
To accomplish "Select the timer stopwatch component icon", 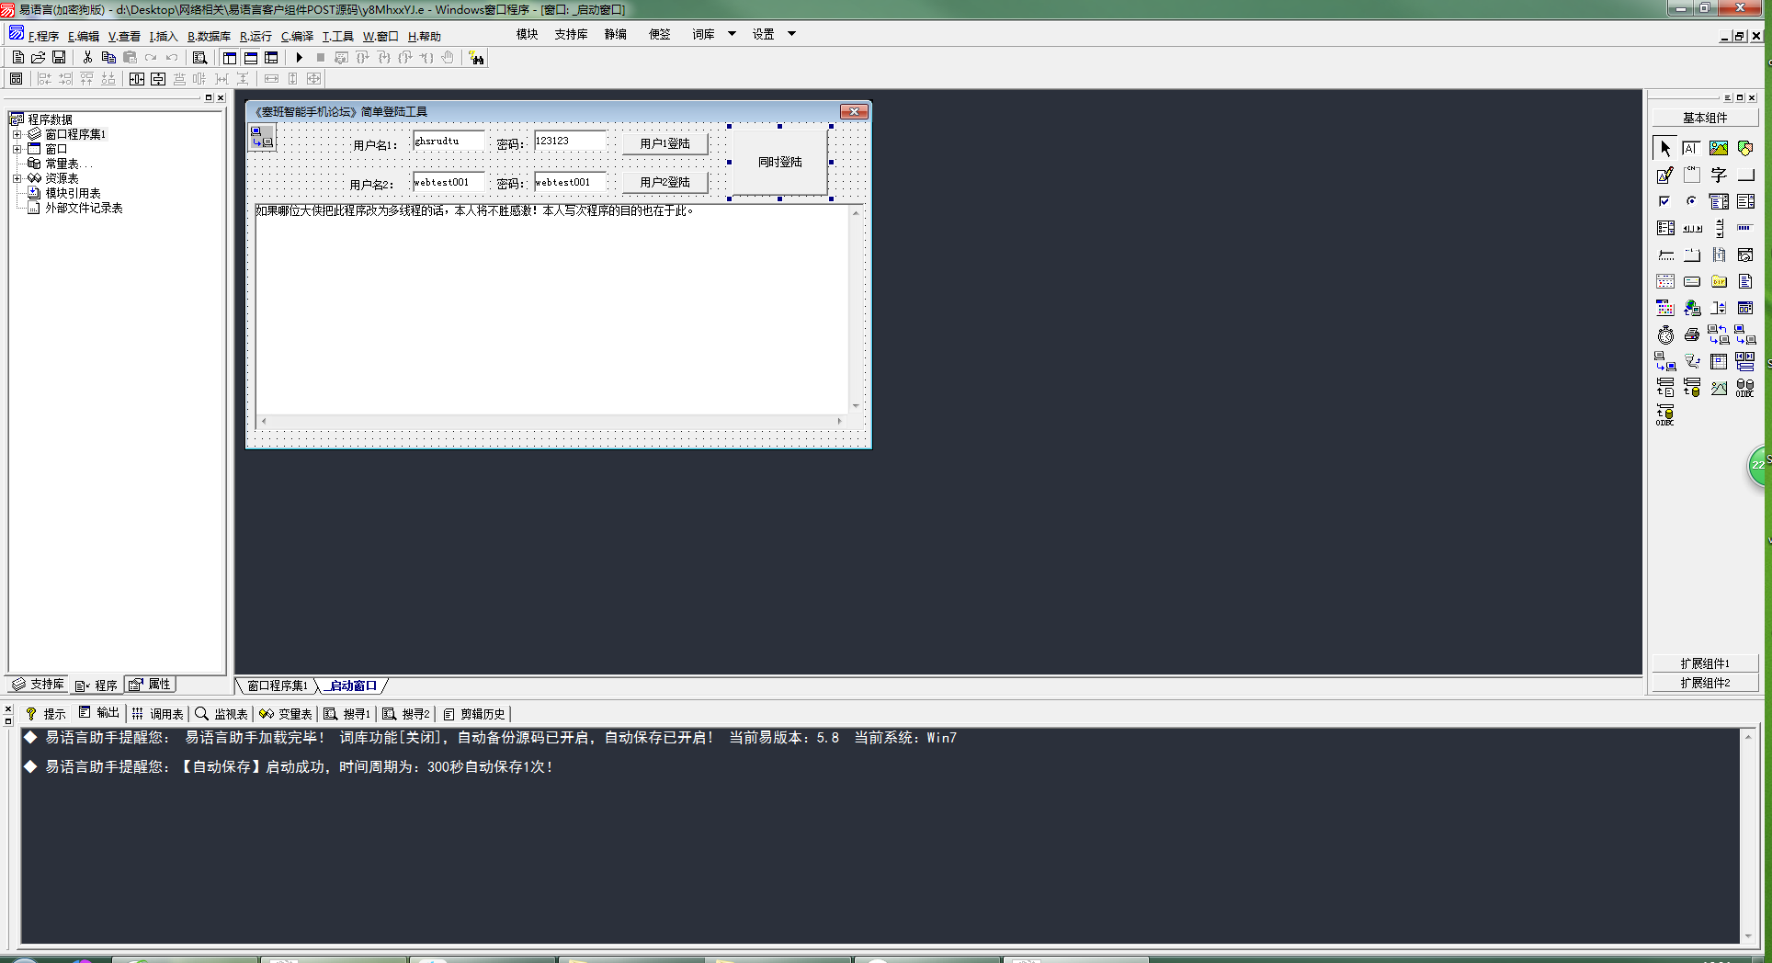I will click(x=1664, y=334).
